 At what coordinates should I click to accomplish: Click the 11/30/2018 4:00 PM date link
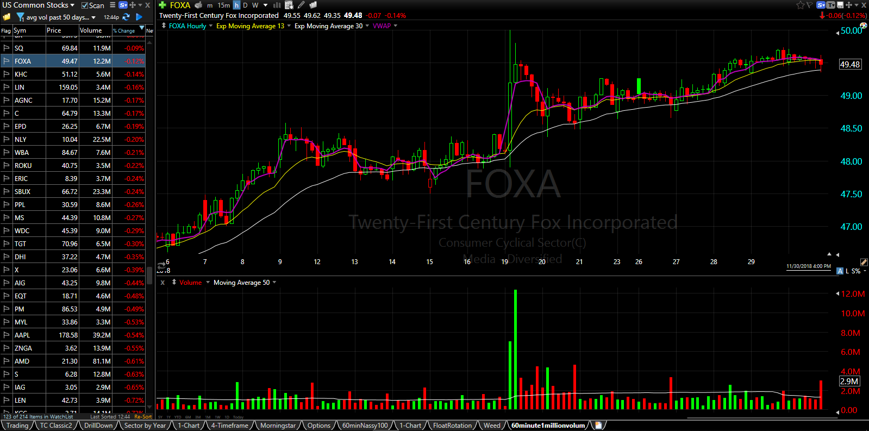808,266
